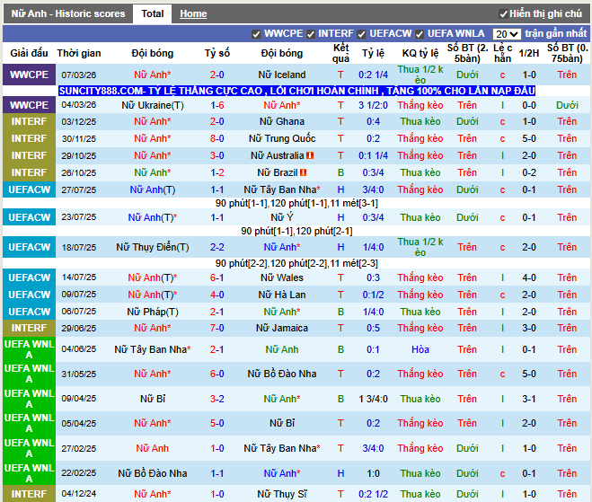Image resolution: width=592 pixels, height=502 pixels.
Task: Uncheck the UEFA WNLA filter checkbox
Action: 420,34
